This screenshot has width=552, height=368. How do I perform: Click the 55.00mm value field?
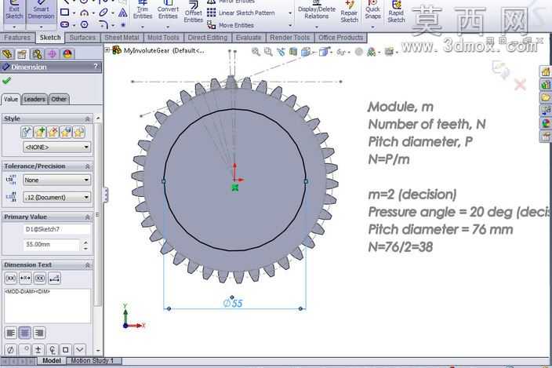pos(52,244)
